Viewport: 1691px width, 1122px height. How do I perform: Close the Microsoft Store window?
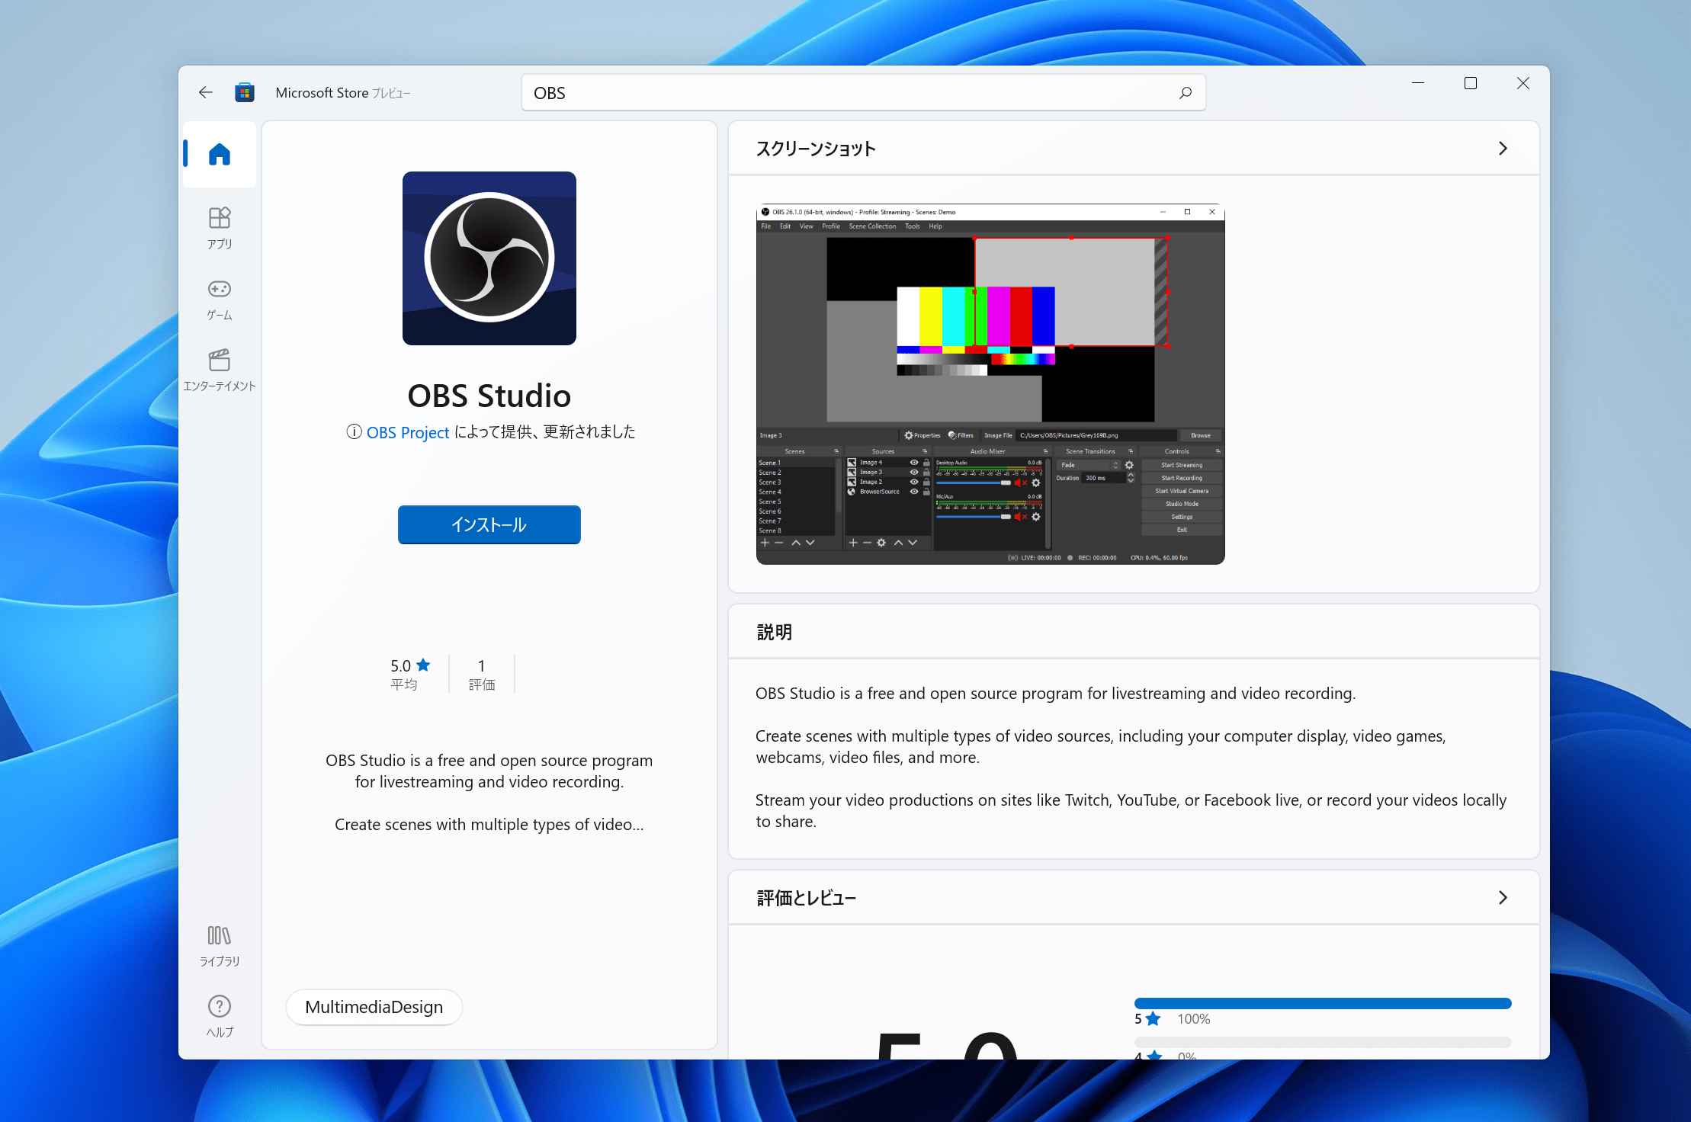coord(1523,83)
